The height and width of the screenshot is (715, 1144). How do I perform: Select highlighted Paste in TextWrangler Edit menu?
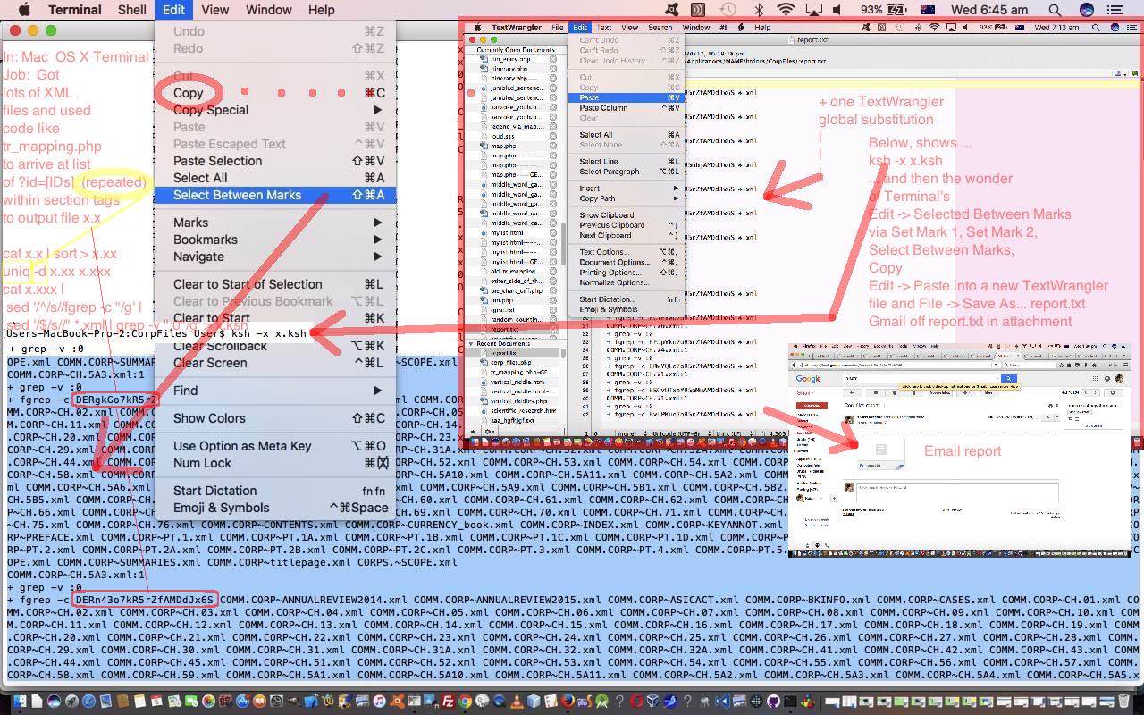pyautogui.click(x=627, y=97)
